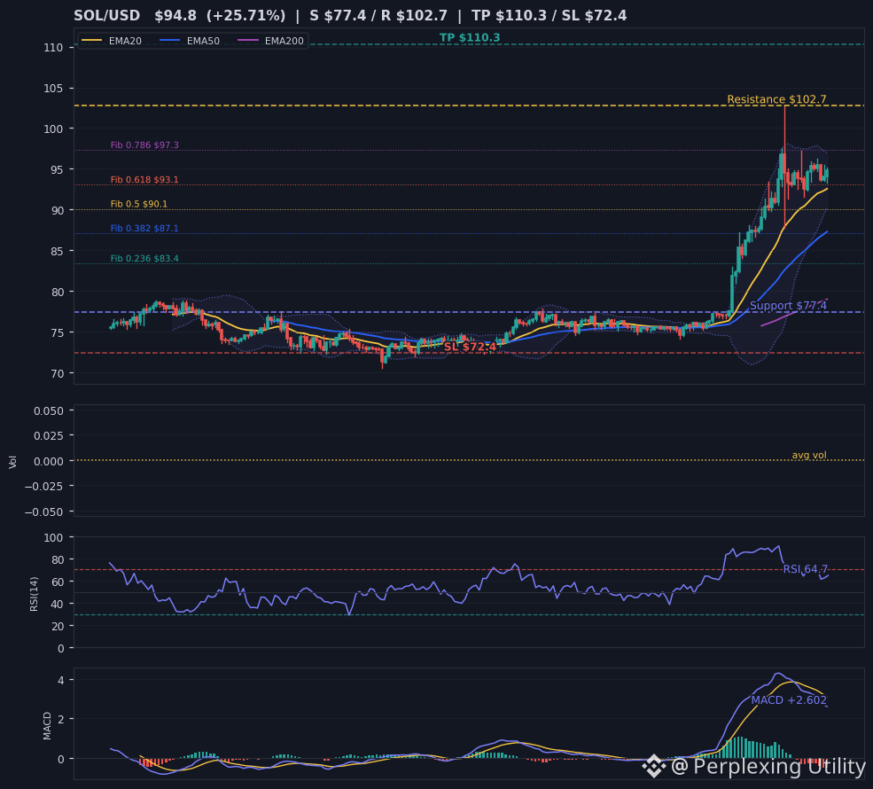
Task: Click the 0.000 volume axis tick
Action: point(49,461)
